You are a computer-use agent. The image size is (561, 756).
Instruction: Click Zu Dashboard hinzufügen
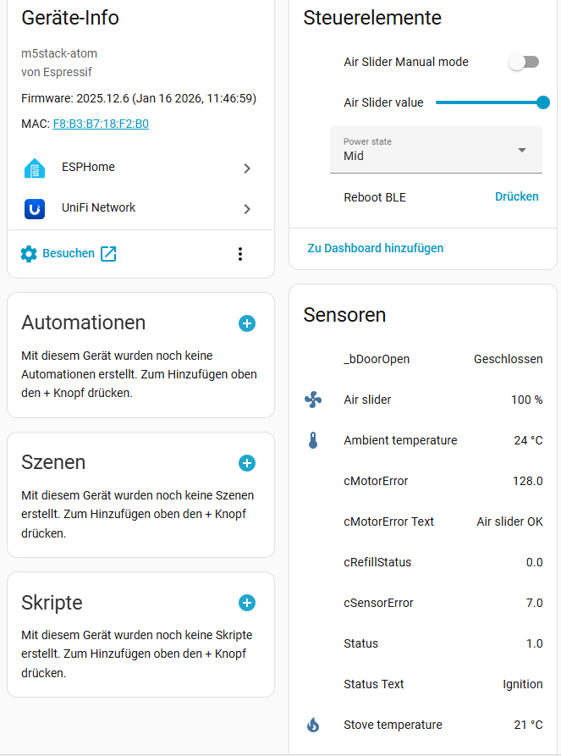point(375,248)
